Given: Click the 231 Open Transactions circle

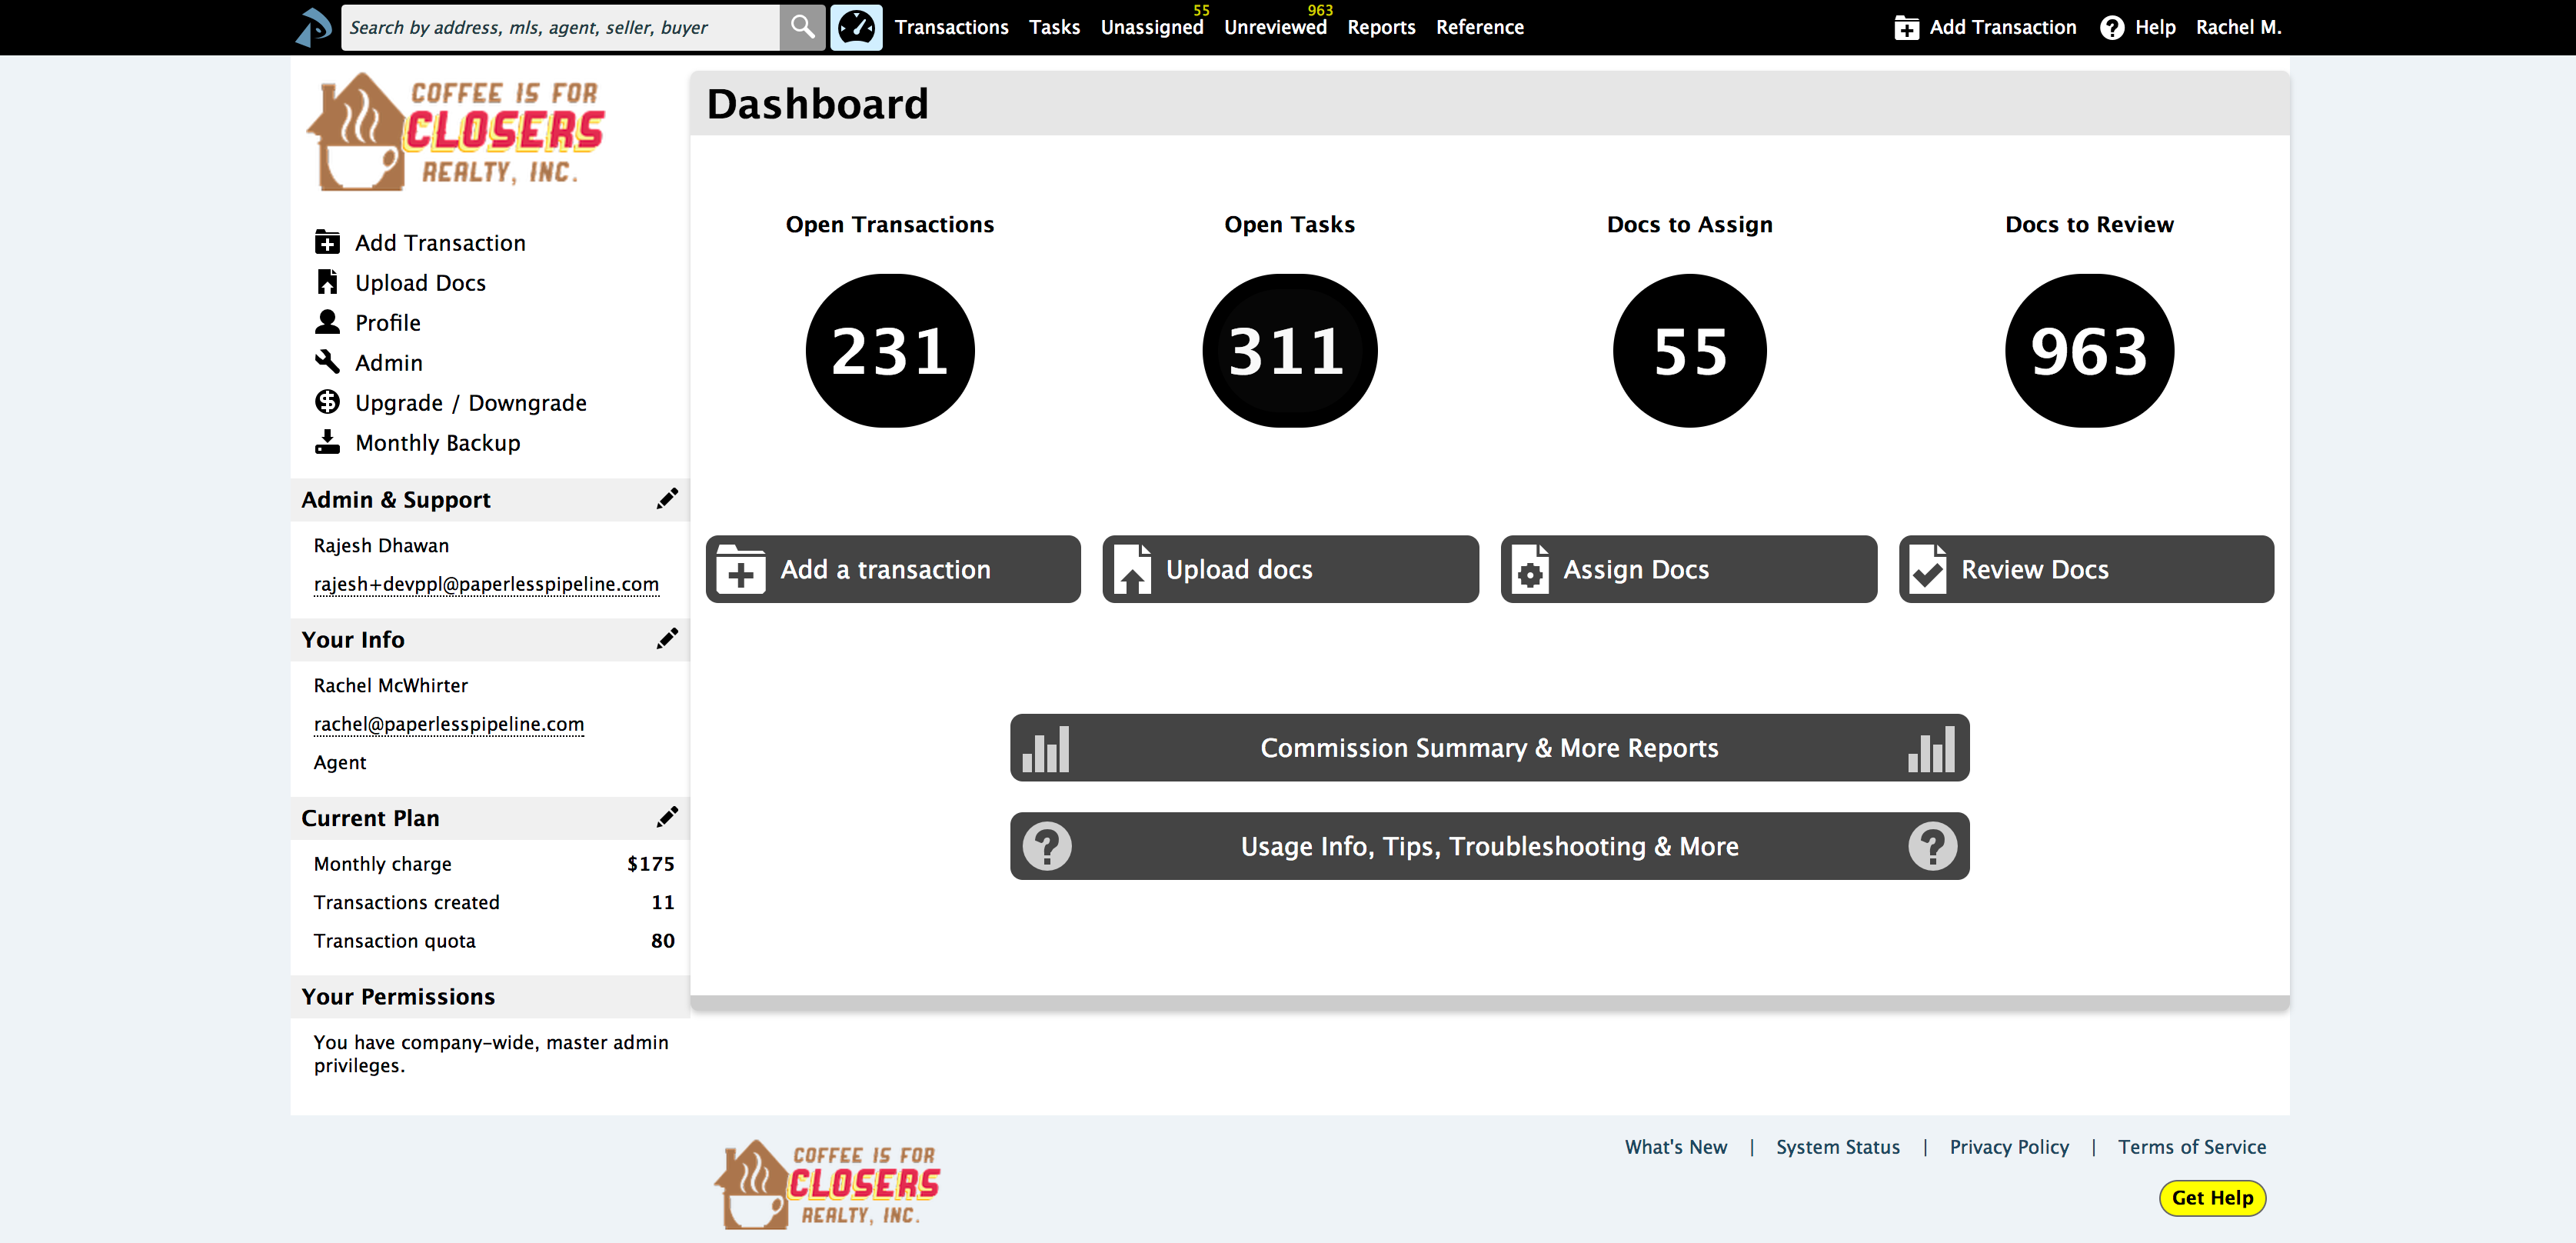Looking at the screenshot, I should (x=889, y=351).
